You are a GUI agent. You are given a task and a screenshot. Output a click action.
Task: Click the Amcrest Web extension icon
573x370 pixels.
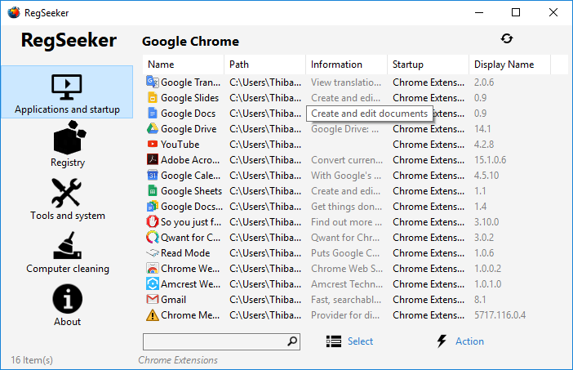(153, 283)
